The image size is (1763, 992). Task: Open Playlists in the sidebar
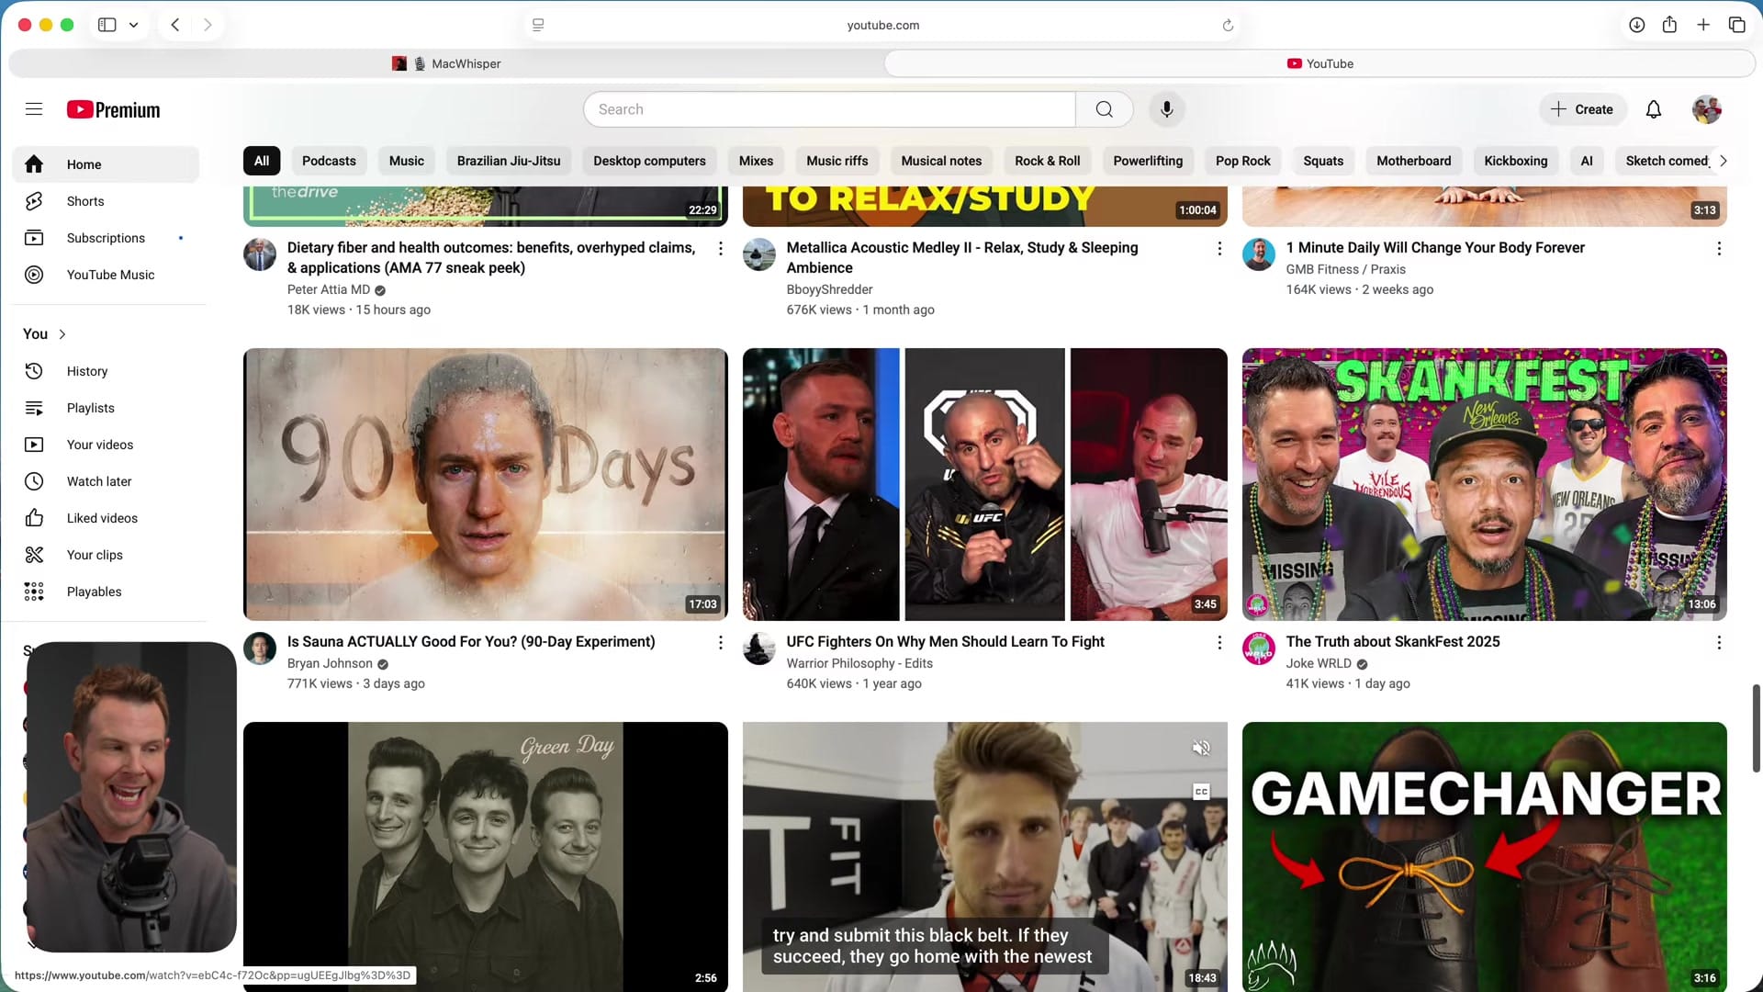106,408
